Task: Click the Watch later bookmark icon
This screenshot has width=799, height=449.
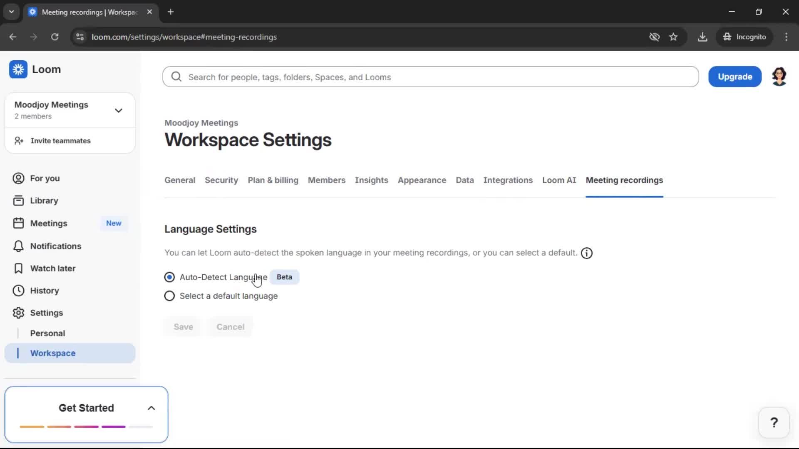Action: [x=18, y=268]
